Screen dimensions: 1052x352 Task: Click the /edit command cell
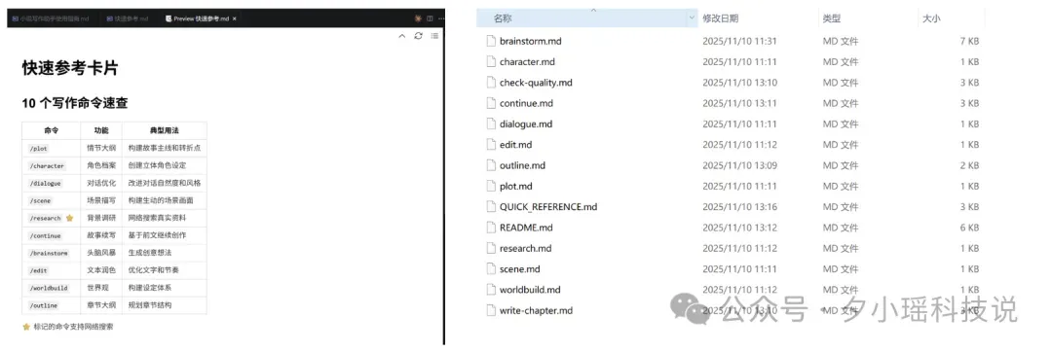pyautogui.click(x=38, y=270)
